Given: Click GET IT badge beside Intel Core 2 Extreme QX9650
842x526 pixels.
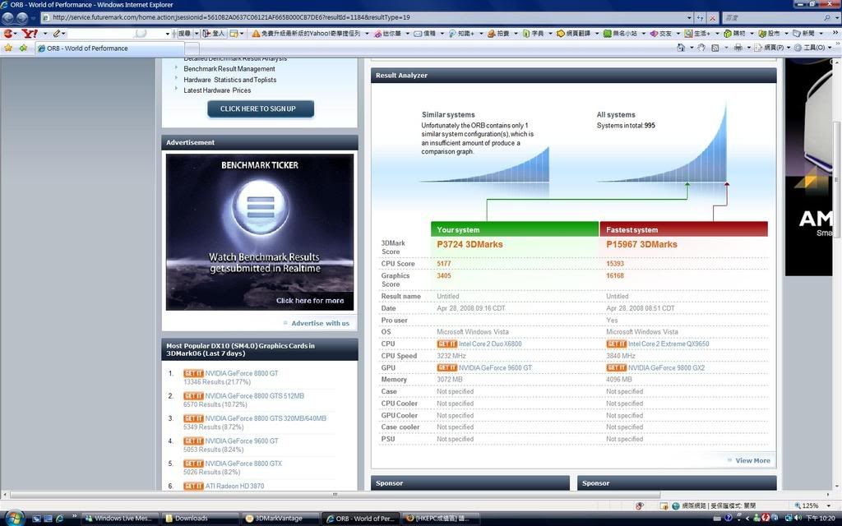Looking at the screenshot, I should click(617, 344).
